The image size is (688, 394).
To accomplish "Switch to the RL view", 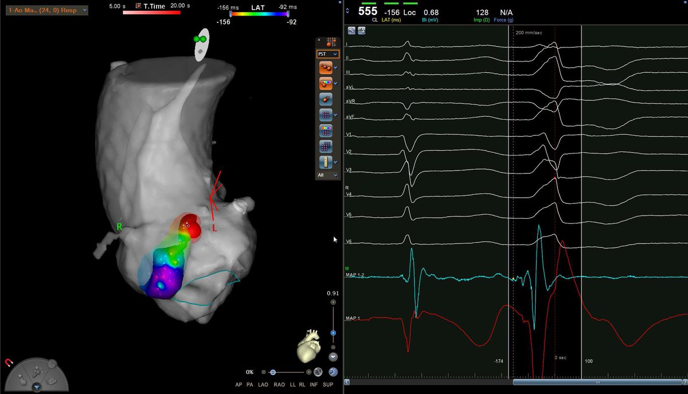I will (x=303, y=384).
